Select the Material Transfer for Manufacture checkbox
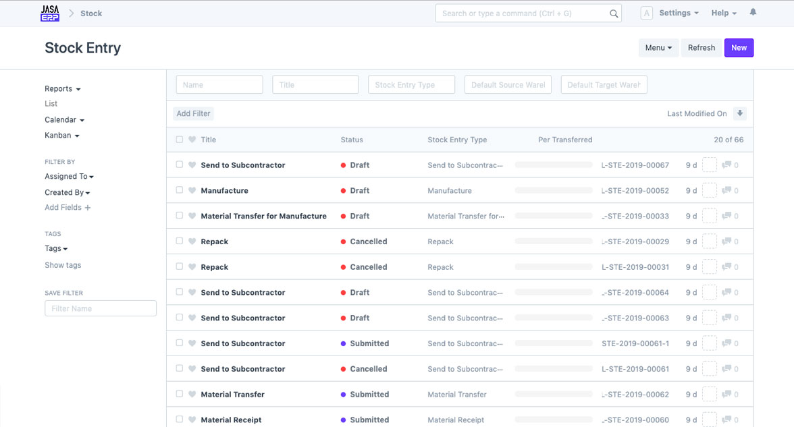 pos(180,216)
